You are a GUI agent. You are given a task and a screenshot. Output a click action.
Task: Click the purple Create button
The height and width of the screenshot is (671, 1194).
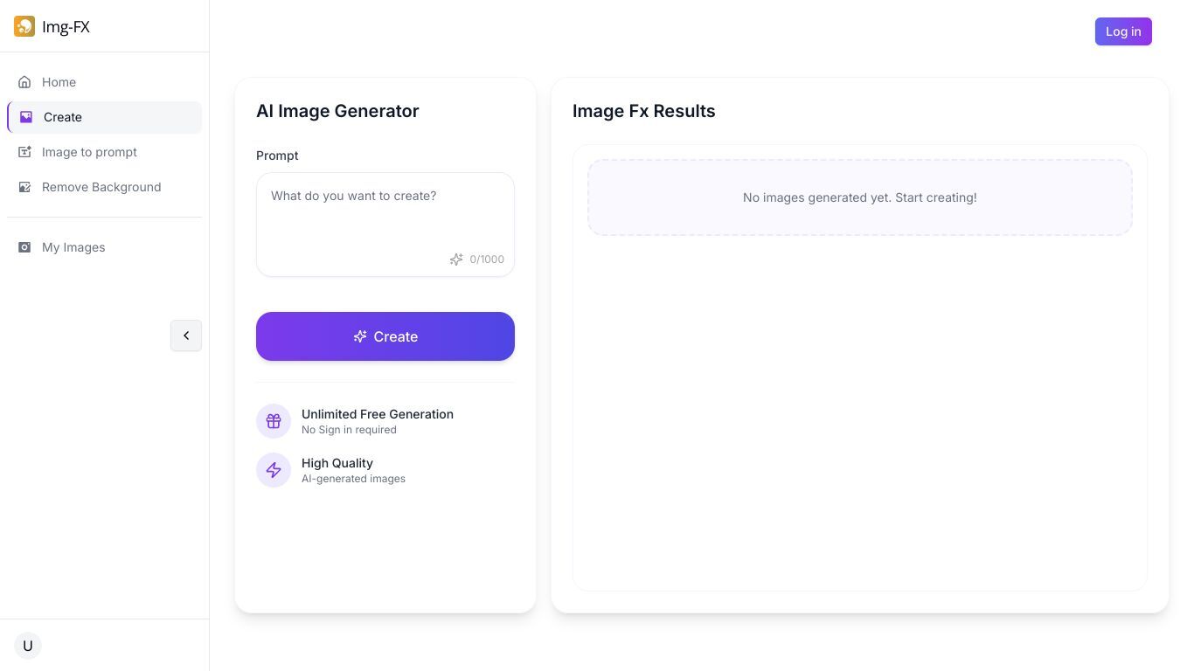385,336
